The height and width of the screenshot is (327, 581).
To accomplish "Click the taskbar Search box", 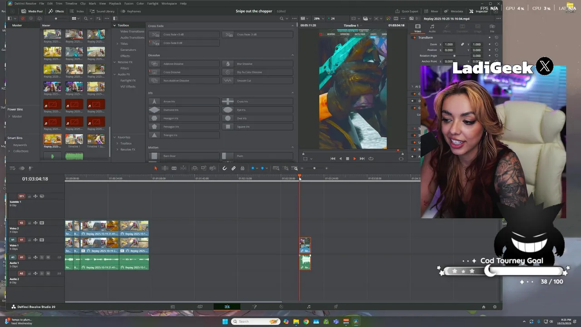I will (256, 322).
